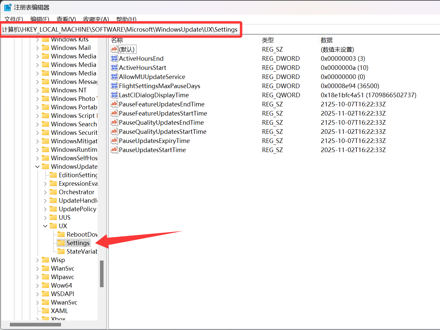Click the LastCIDialogDisplayTime QWORD icon

tap(114, 95)
